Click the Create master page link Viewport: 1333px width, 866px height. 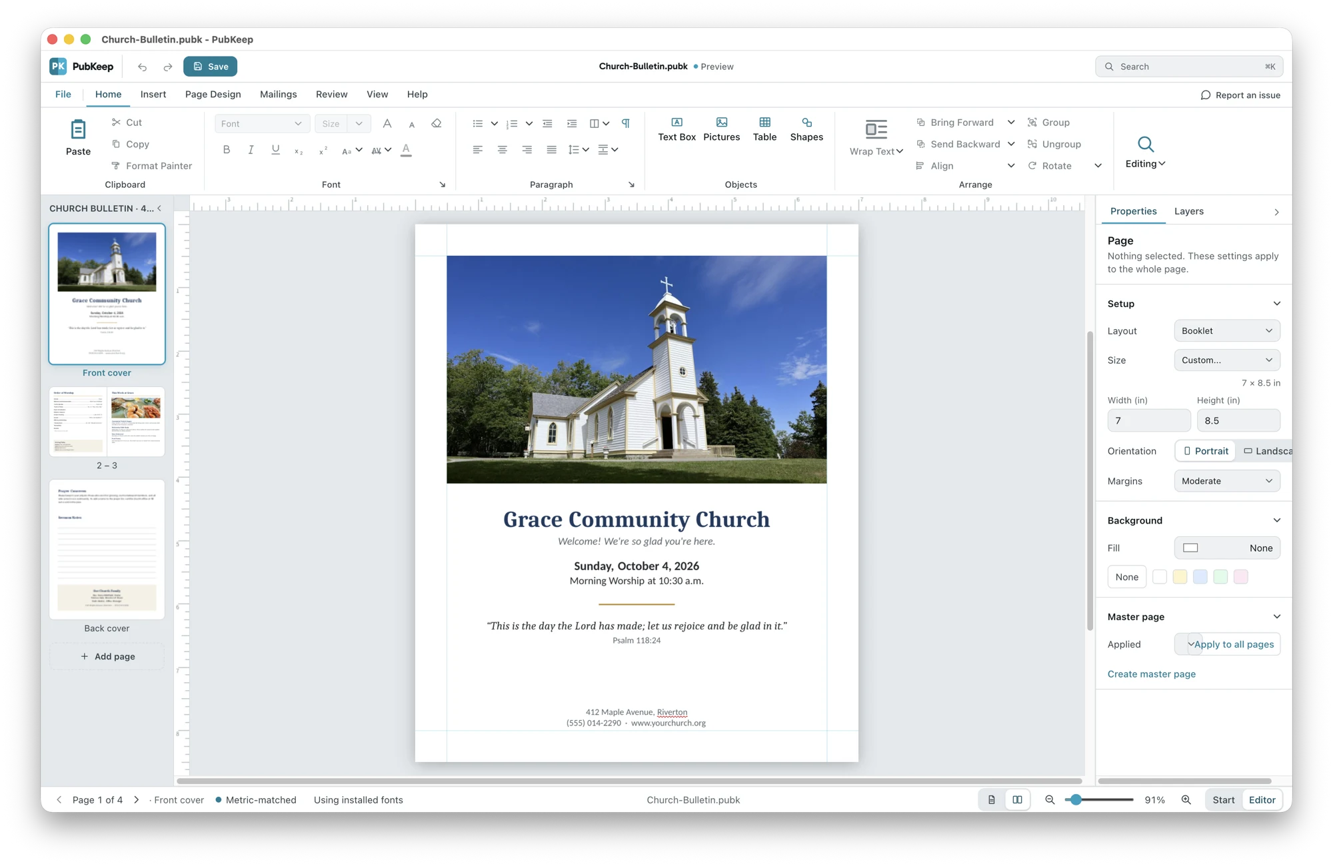tap(1151, 674)
